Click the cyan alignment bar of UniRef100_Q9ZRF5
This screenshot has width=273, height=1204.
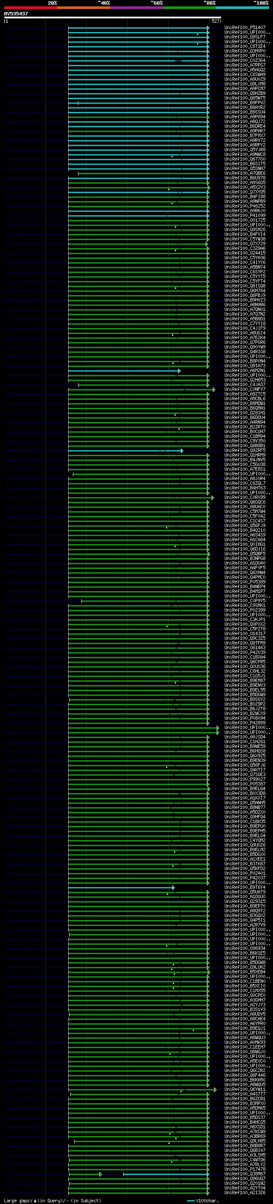125,451
